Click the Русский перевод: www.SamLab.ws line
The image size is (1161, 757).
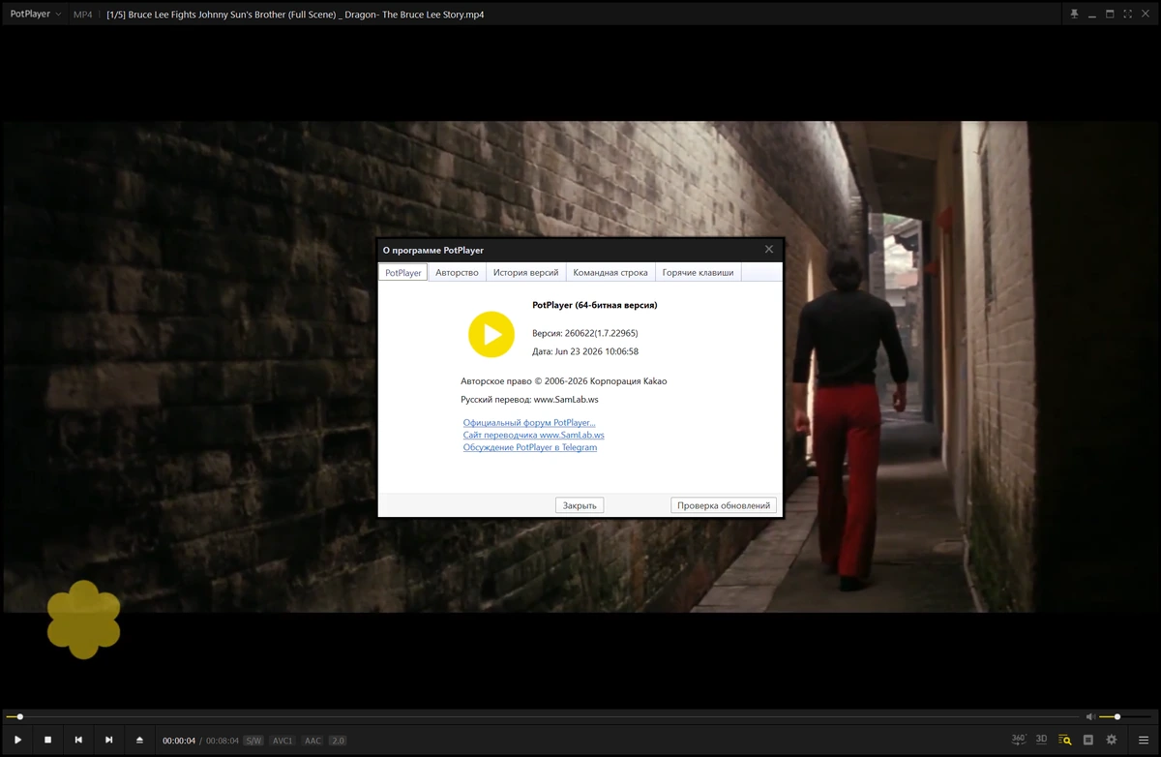[529, 400]
